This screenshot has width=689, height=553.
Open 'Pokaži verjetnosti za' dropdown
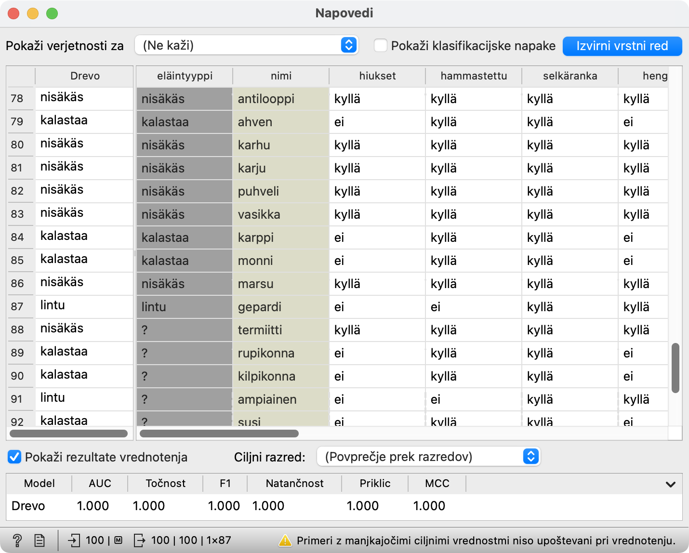tap(246, 45)
